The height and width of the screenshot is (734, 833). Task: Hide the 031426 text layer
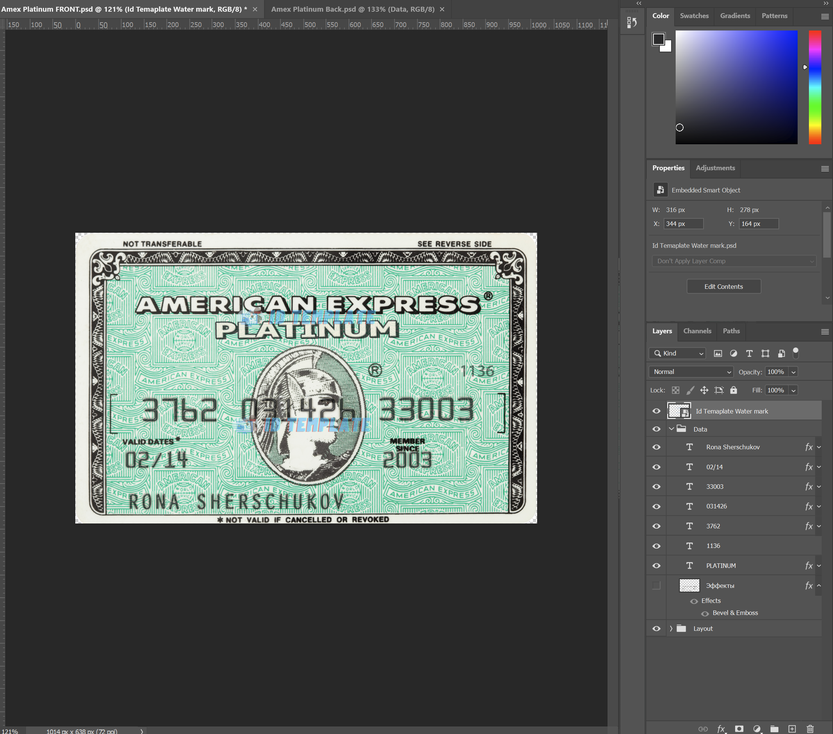[656, 507]
